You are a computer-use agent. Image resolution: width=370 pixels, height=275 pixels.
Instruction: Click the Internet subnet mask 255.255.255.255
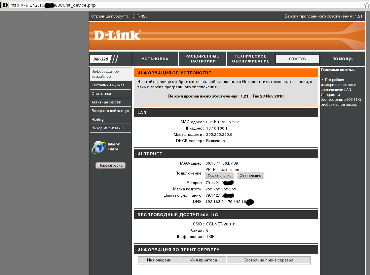[x=221, y=189]
